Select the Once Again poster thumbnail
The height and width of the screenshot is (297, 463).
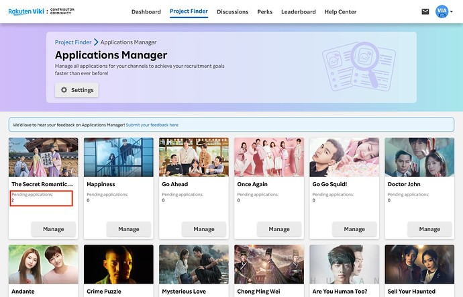coord(268,157)
